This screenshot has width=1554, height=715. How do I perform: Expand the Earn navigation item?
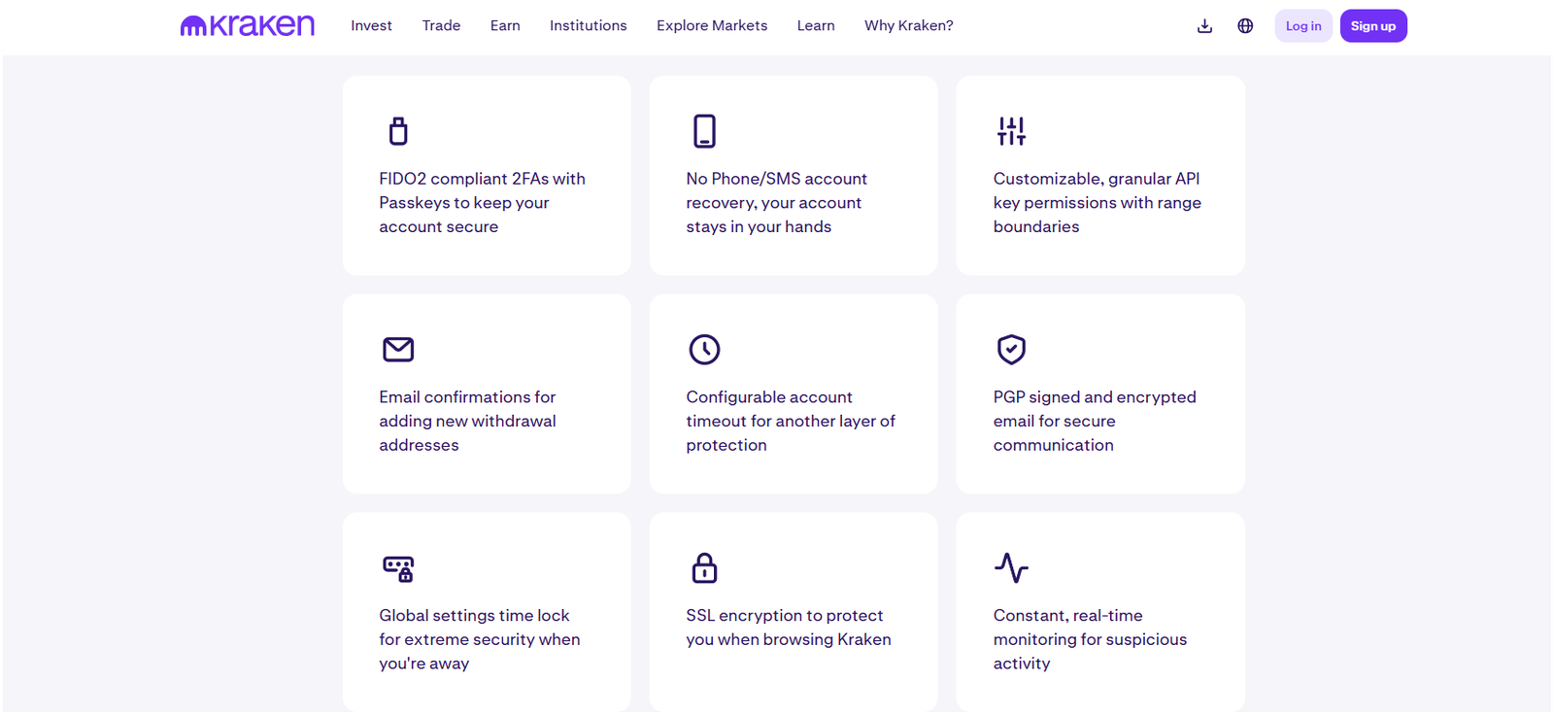[x=505, y=26]
